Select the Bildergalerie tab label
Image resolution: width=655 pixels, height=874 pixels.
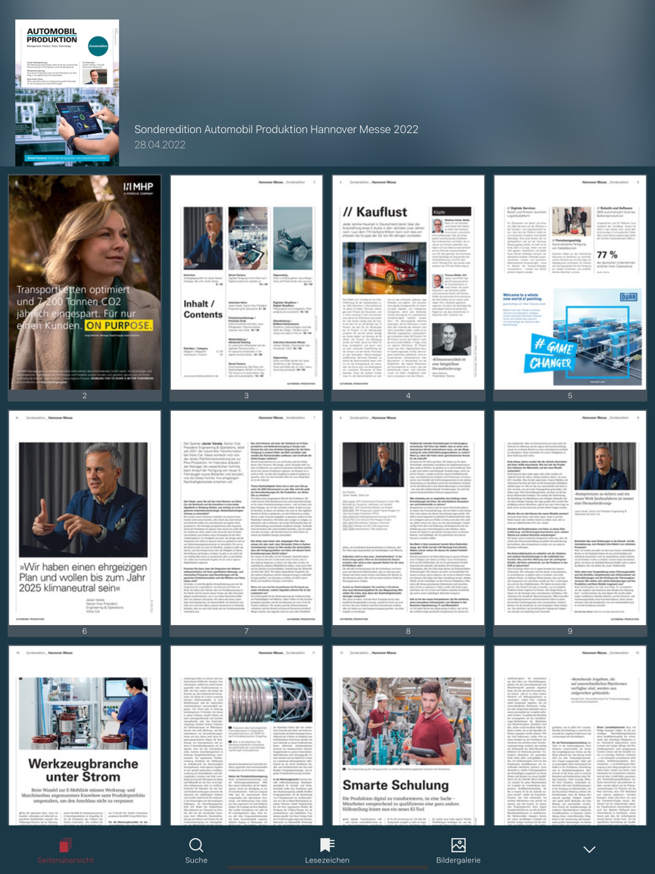(458, 860)
